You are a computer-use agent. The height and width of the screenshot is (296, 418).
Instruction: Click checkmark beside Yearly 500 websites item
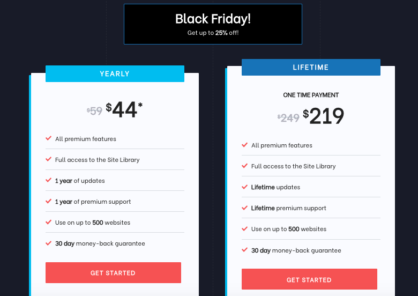[49, 222]
